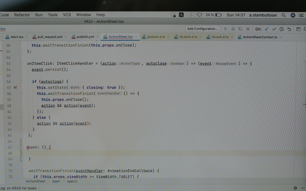Open macOS Spotlight search icon
306x191 pixels.
(283, 15)
